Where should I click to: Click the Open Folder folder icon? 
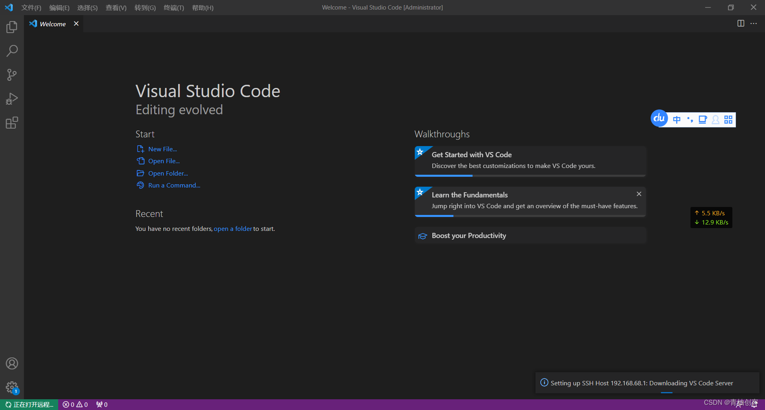[x=140, y=173]
